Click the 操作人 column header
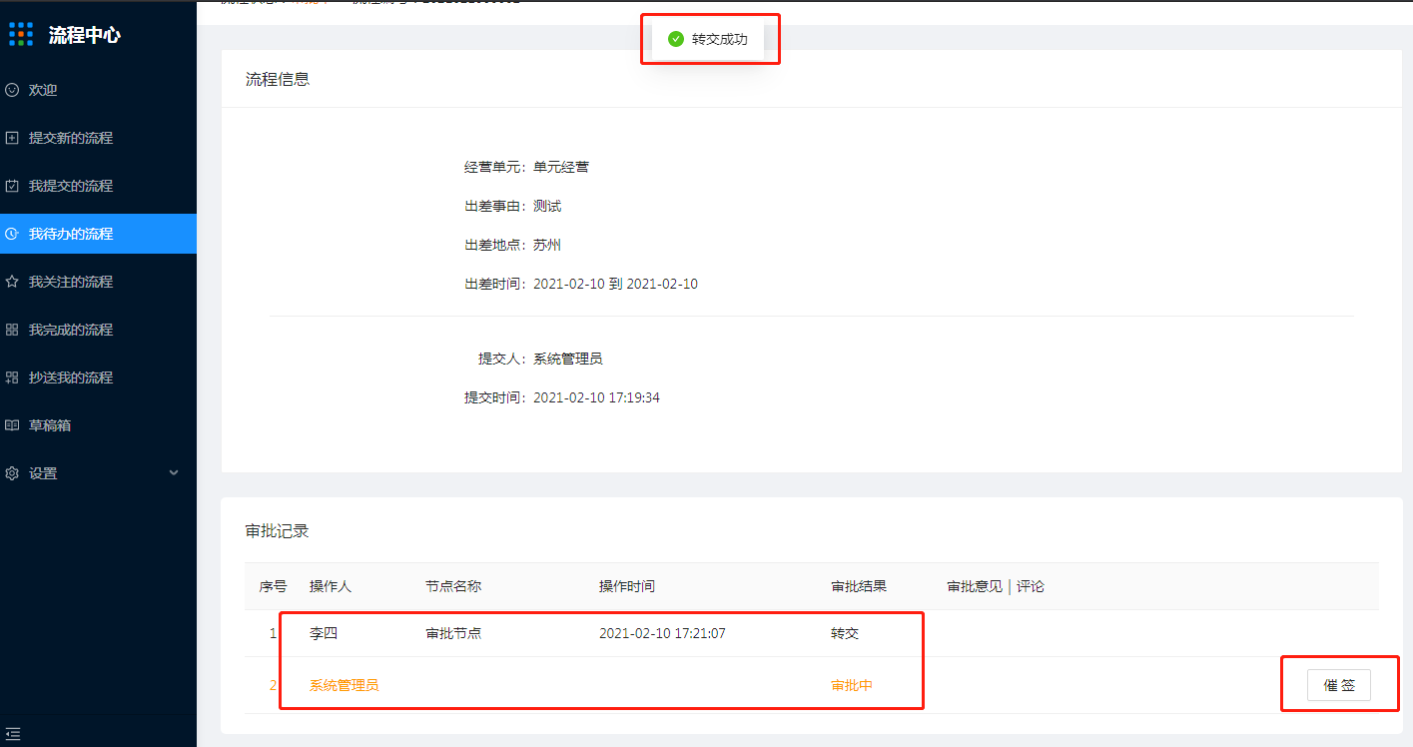 331,586
